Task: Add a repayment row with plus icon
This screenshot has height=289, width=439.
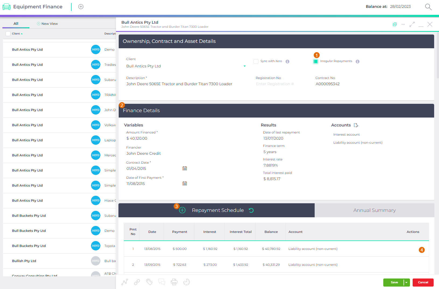Action: [x=182, y=210]
